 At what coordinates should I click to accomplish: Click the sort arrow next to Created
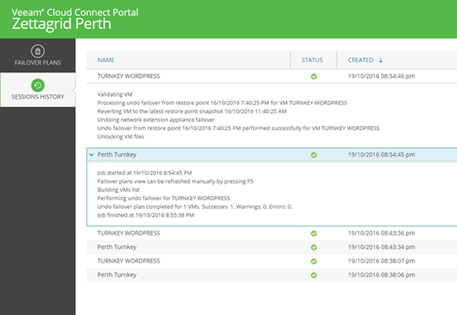tap(380, 60)
